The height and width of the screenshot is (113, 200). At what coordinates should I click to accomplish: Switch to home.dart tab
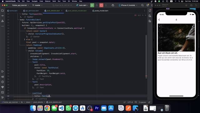(x=12, y=11)
